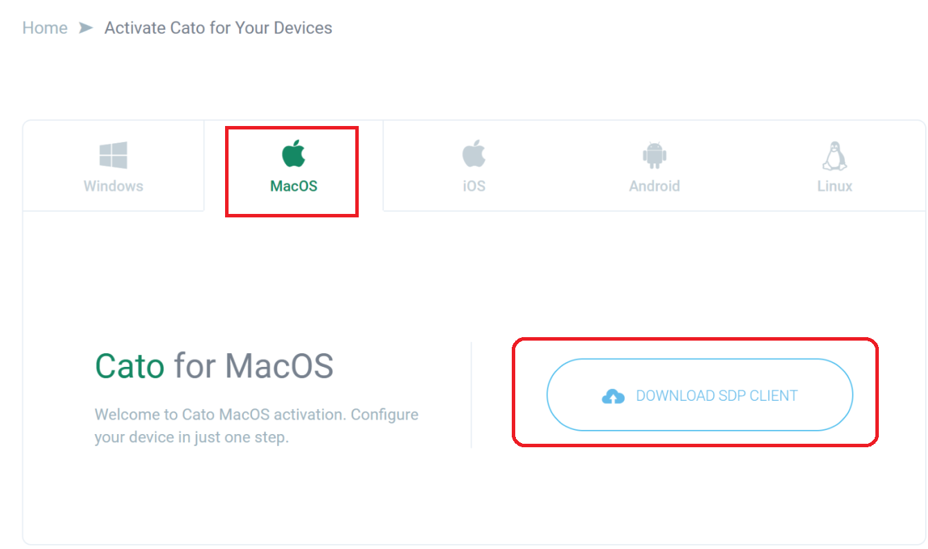The height and width of the screenshot is (549, 928).
Task: Open the iOS tab
Action: click(473, 166)
